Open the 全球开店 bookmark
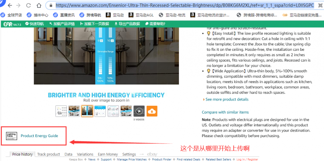This screenshot has width=324, height=161. coord(11,15)
